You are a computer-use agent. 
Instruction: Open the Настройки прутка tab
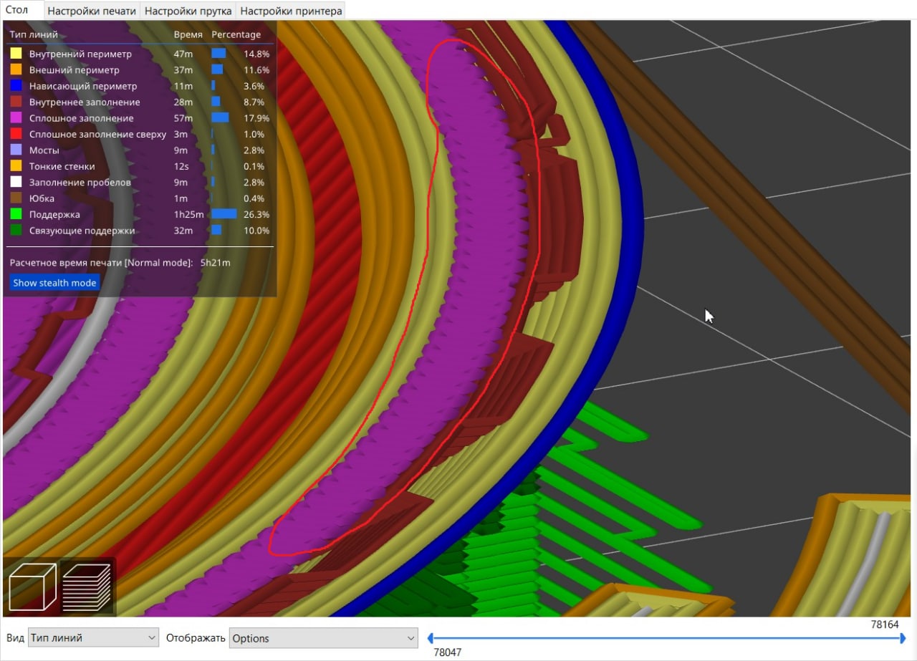[188, 11]
